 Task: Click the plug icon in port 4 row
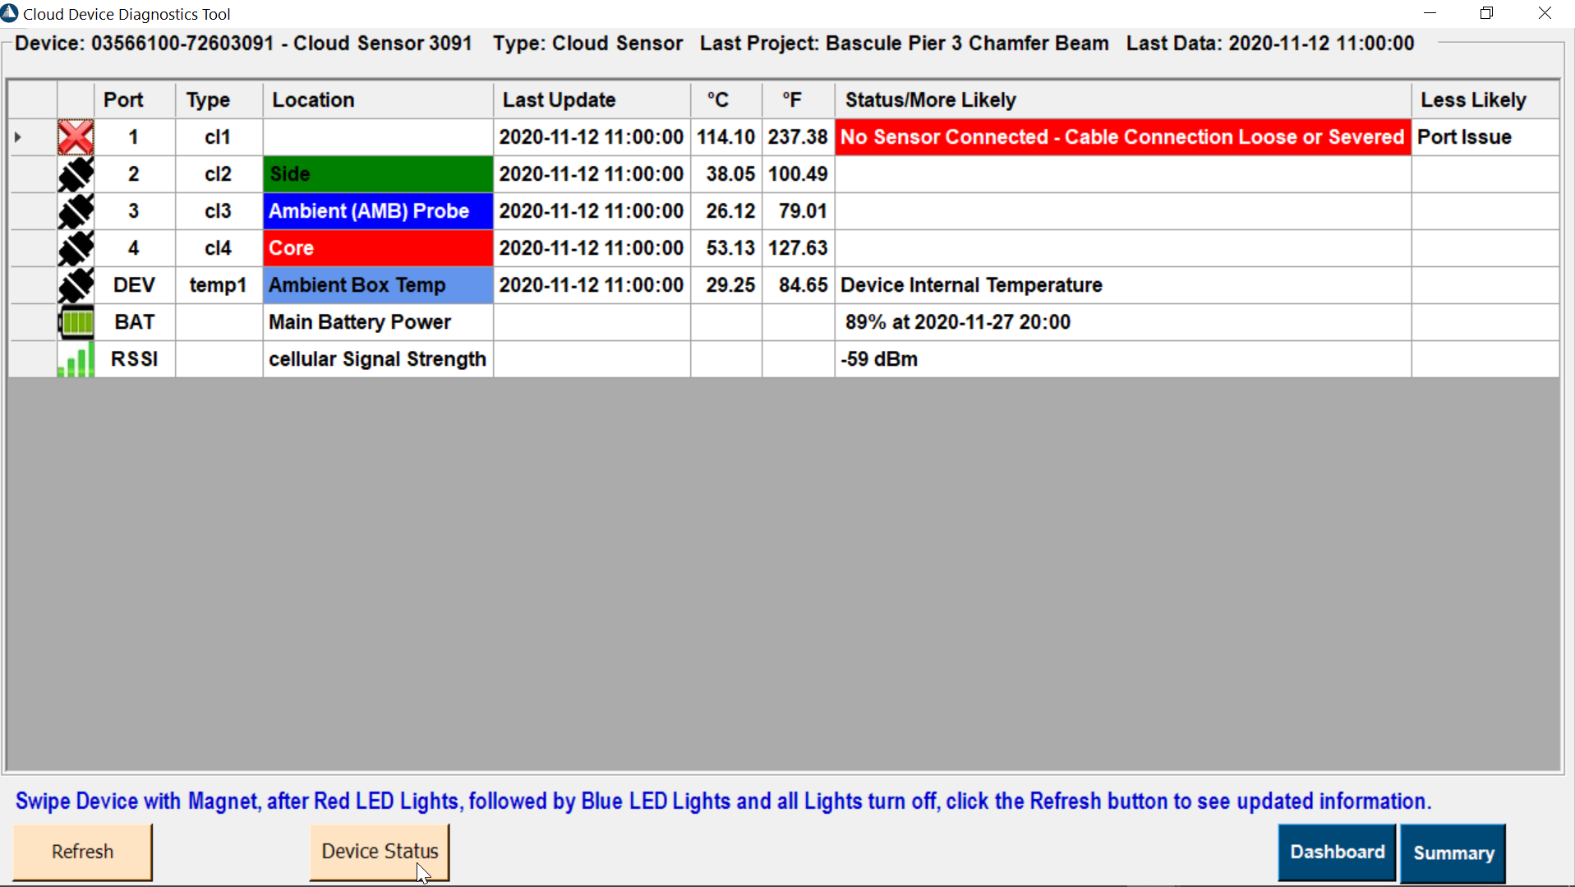(x=76, y=248)
